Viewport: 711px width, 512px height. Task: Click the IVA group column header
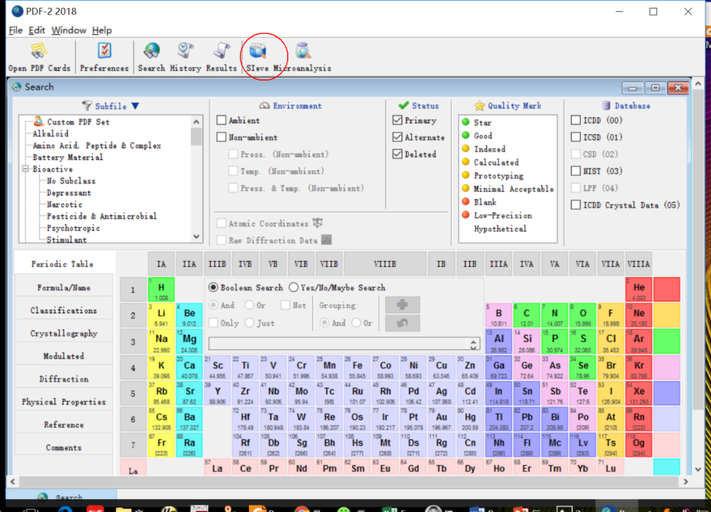[527, 264]
